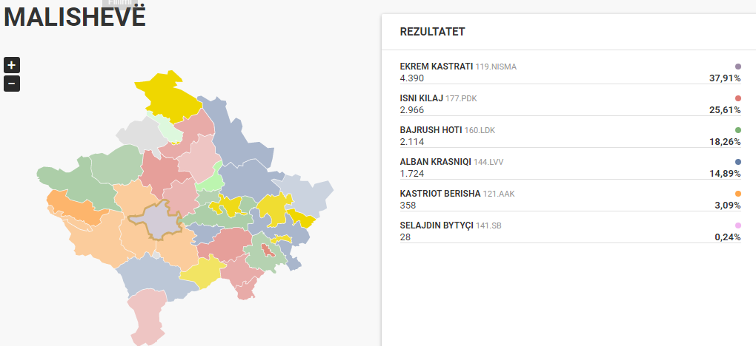Click the pink southernmost municipality on map
Screen dimensions: 756x346
point(147,315)
